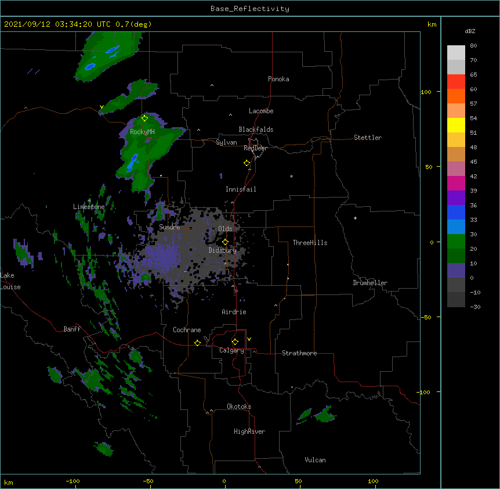Click the Calgary city label

coord(231,350)
